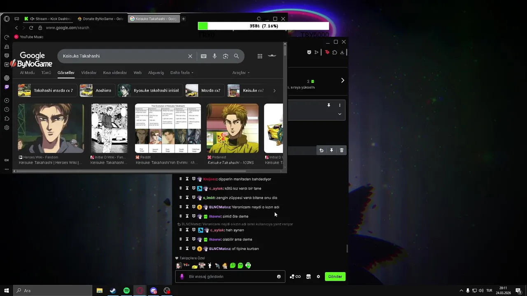Select the Keisuke Takahashi Google tab
527x296 pixels.
(153, 18)
